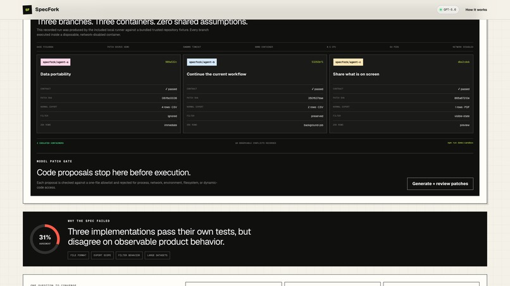Screen dimensions: 510x286
Task: Click the '2 rows · CSV' export value
Action: pyautogui.click(x=316, y=107)
